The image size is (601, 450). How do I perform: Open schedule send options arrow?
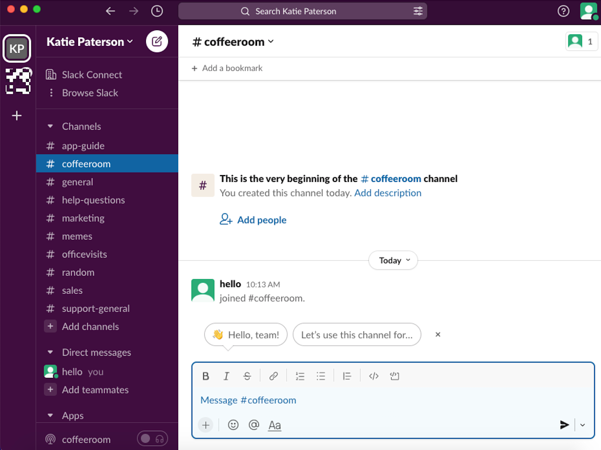[583, 425]
